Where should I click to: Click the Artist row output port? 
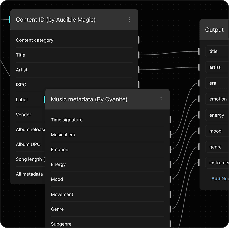(x=138, y=70)
